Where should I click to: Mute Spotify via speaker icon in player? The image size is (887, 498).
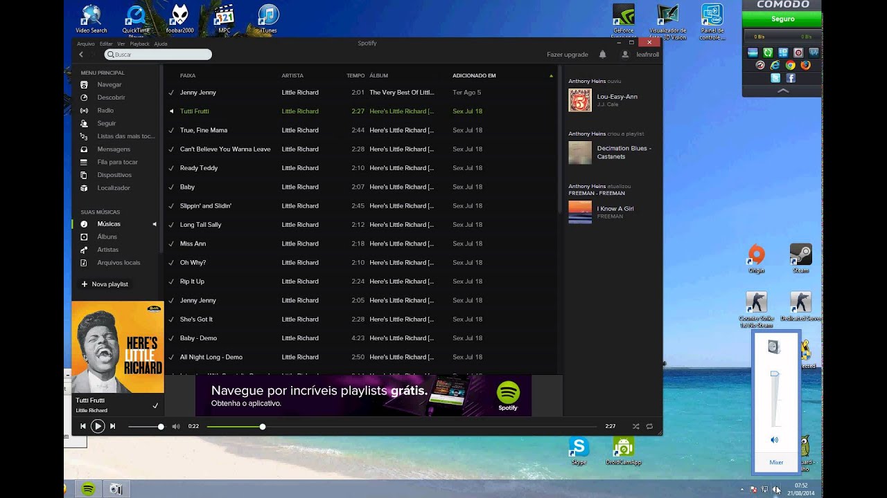(x=175, y=426)
